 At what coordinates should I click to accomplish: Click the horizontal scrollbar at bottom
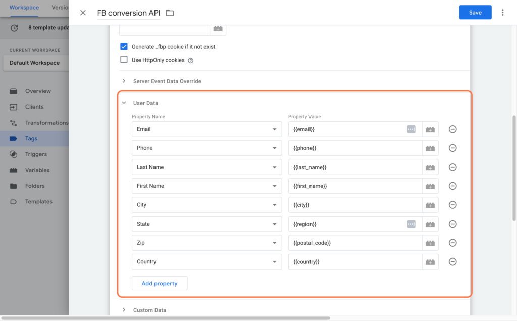166,318
